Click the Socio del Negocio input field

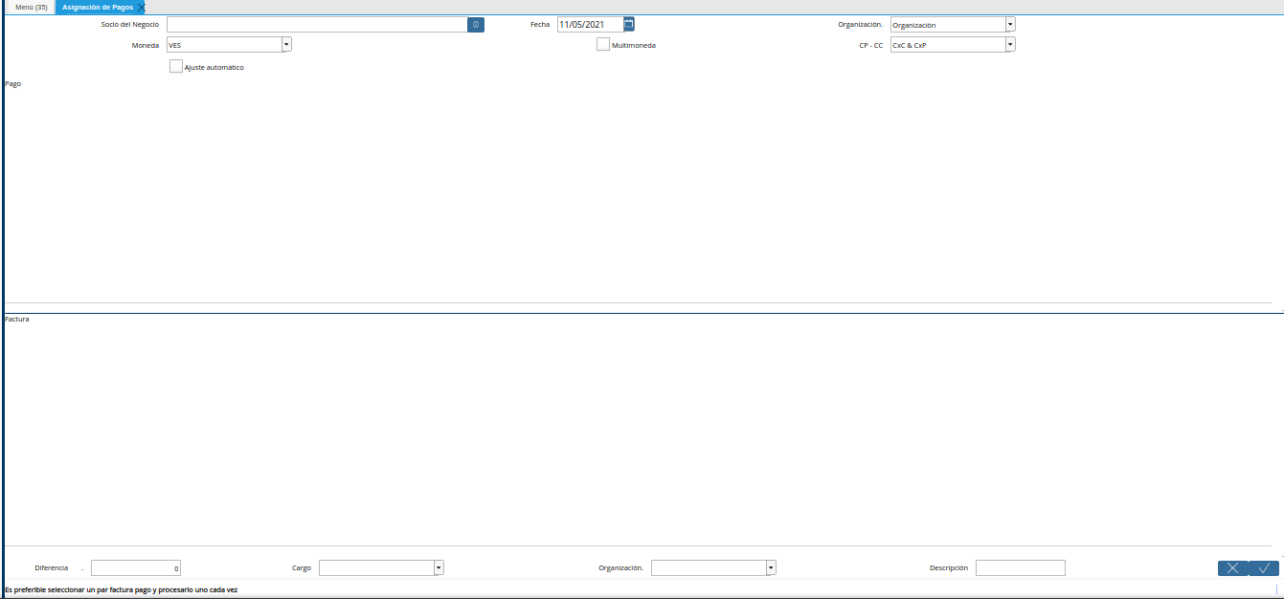[317, 25]
